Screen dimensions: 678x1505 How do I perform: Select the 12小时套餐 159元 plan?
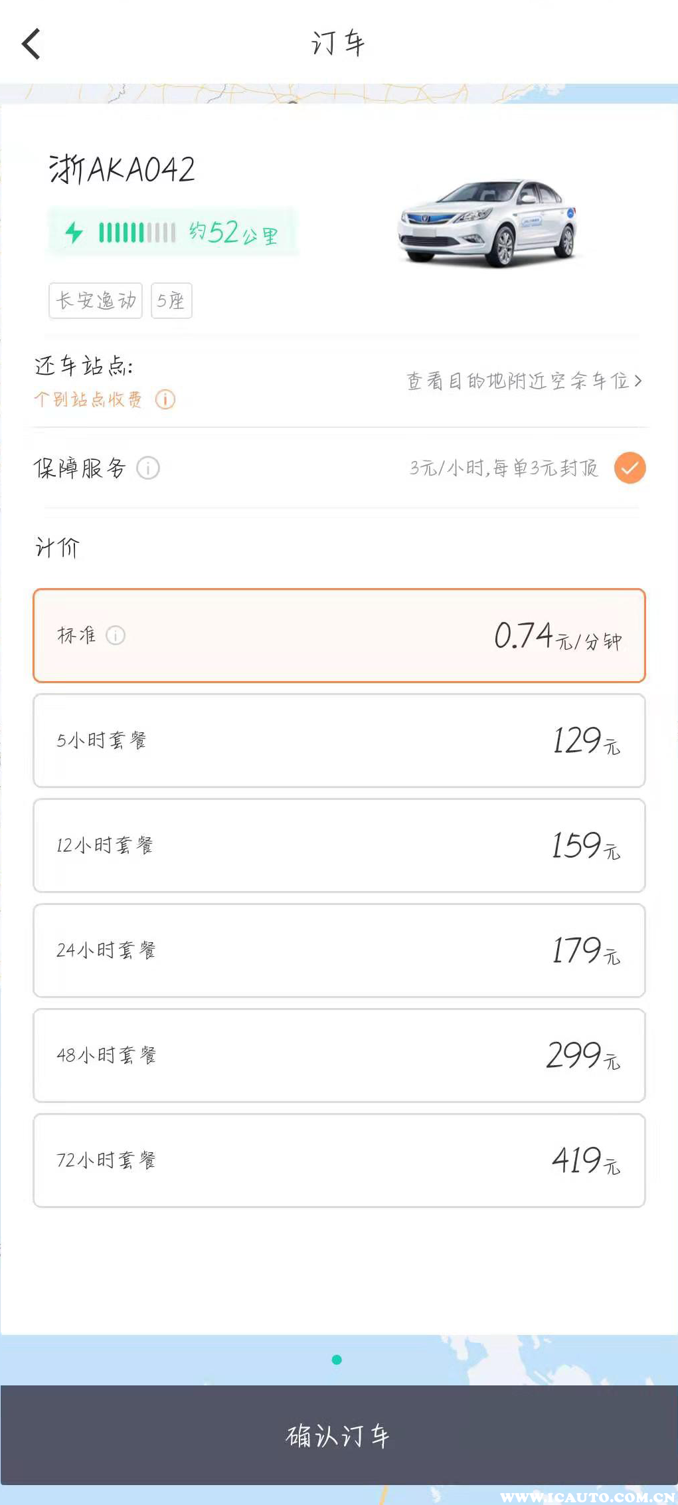click(339, 846)
